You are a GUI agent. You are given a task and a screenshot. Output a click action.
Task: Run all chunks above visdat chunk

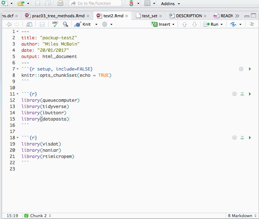(x=242, y=137)
